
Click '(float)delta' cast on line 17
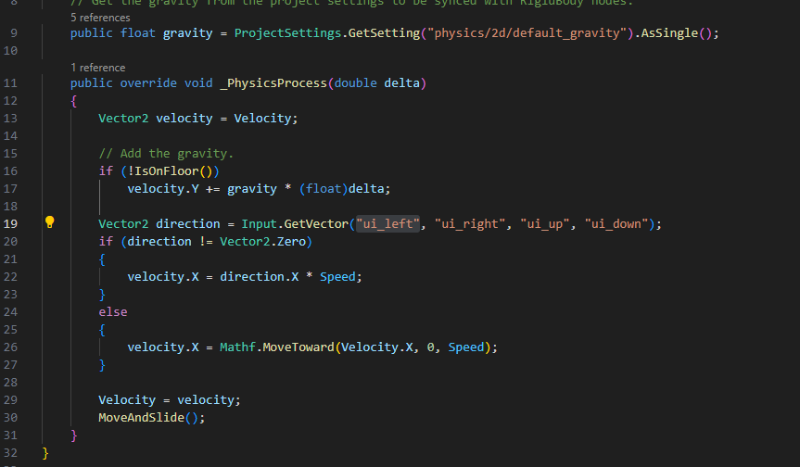341,189
